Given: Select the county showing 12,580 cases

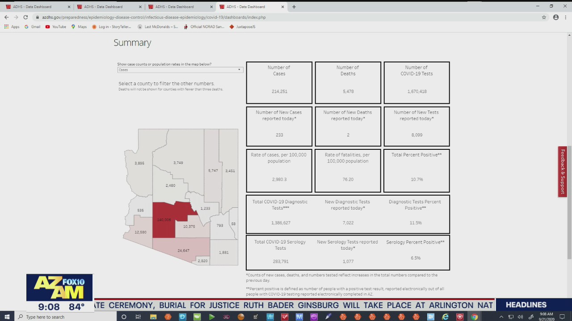Looking at the screenshot, I should [140, 232].
